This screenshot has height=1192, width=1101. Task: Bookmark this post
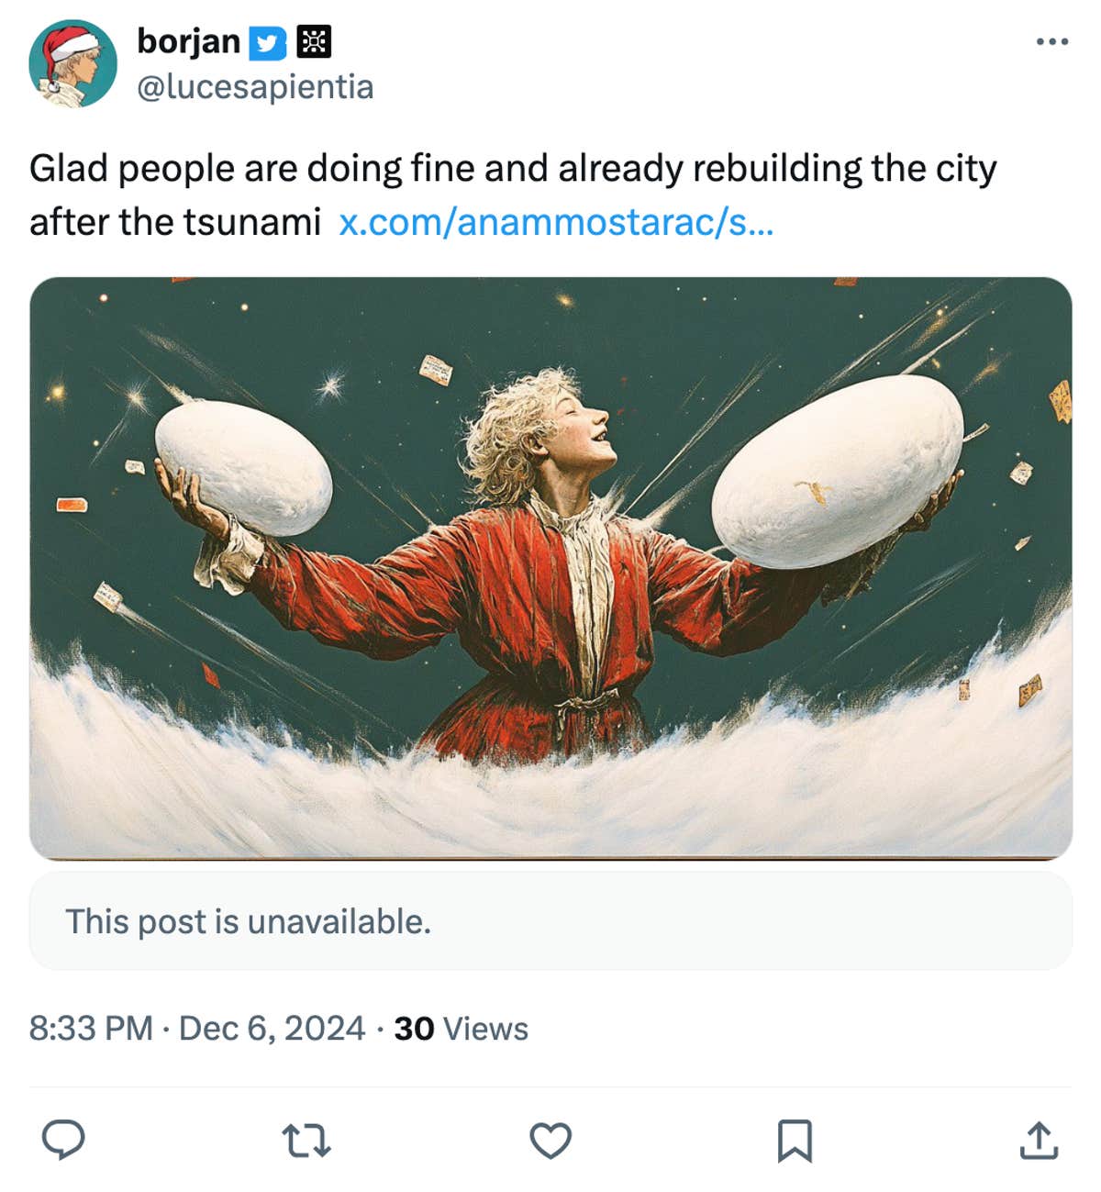pyautogui.click(x=796, y=1142)
